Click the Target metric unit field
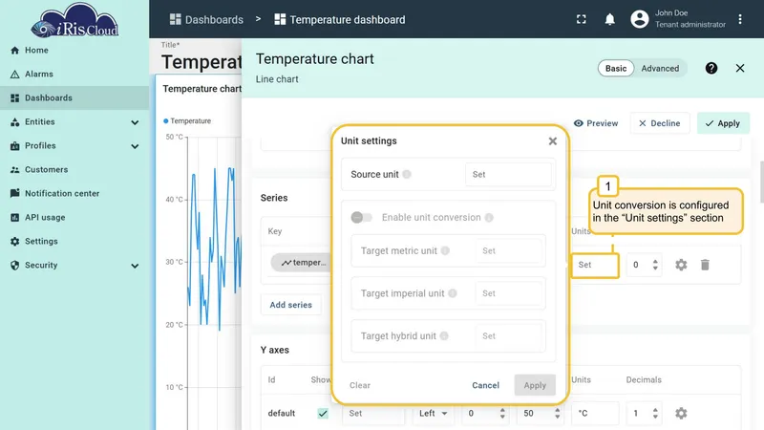Image resolution: width=764 pixels, height=430 pixels. [x=508, y=250]
